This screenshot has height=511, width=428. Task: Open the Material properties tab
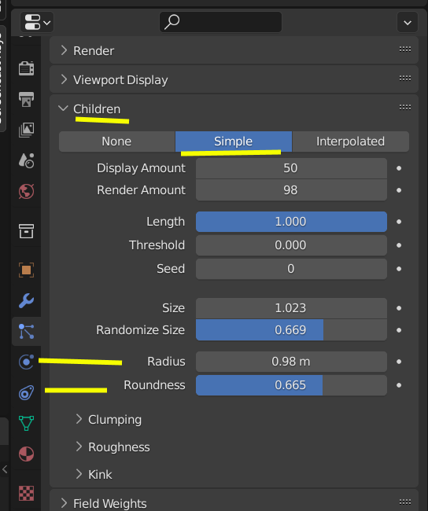point(26,454)
